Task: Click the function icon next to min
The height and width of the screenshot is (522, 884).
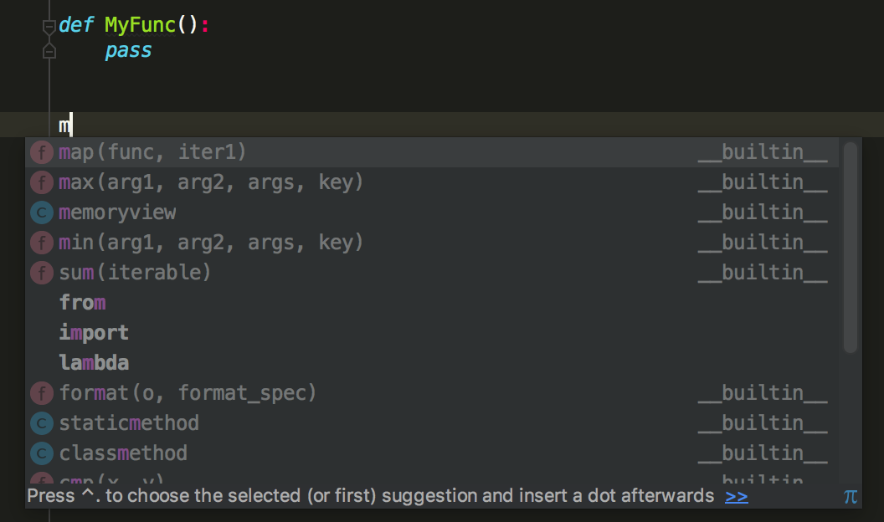Action: (x=41, y=243)
